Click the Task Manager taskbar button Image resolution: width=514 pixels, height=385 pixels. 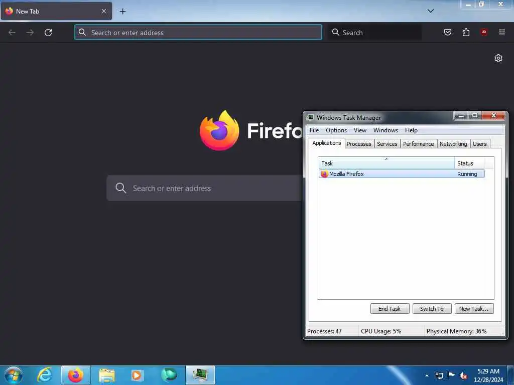[x=200, y=375]
